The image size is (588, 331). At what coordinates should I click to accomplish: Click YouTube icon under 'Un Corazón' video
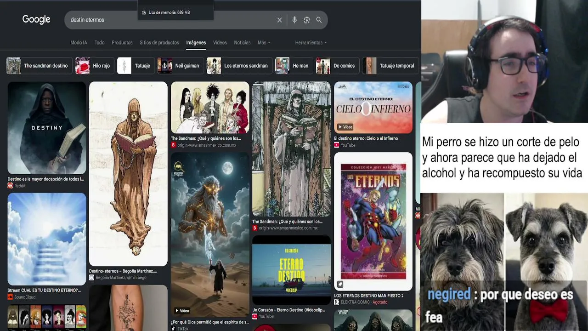coord(255,316)
